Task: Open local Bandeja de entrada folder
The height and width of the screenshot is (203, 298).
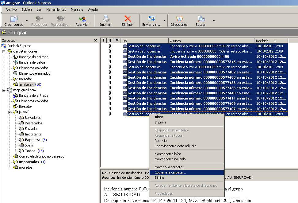Action: [x=33, y=57]
